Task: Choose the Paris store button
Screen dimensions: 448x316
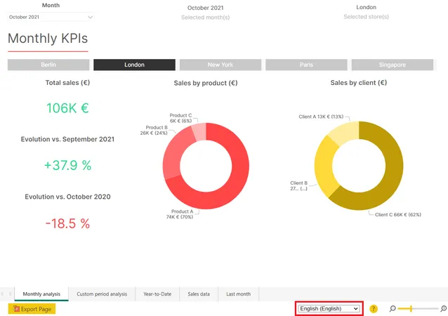Action: 306,65
